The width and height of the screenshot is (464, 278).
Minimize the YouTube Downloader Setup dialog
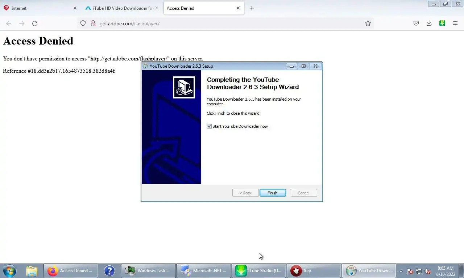(291, 66)
